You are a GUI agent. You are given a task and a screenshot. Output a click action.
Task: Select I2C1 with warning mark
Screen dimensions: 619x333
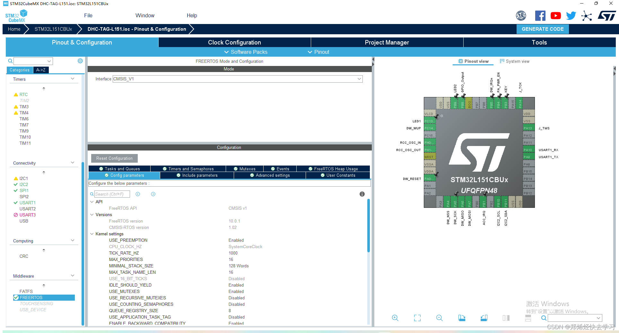(24, 178)
